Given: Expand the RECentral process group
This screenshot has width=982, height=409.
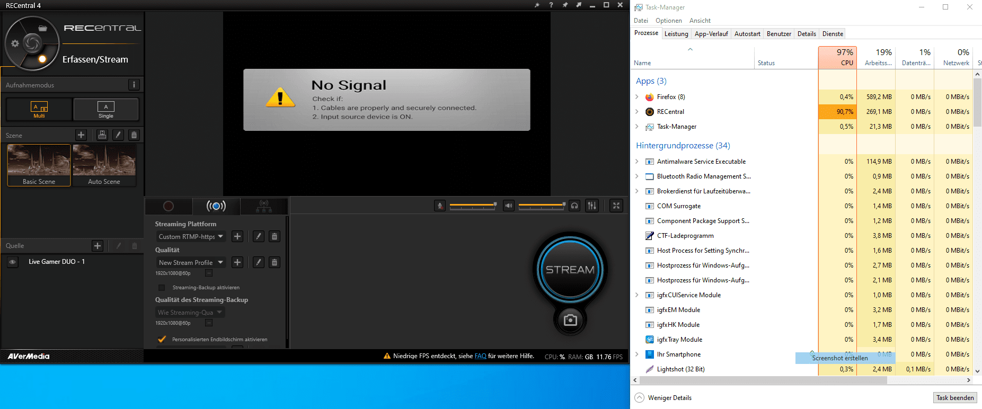Looking at the screenshot, I should (x=637, y=112).
